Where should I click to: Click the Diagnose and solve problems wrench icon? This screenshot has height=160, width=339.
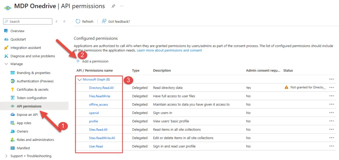pos(6,56)
